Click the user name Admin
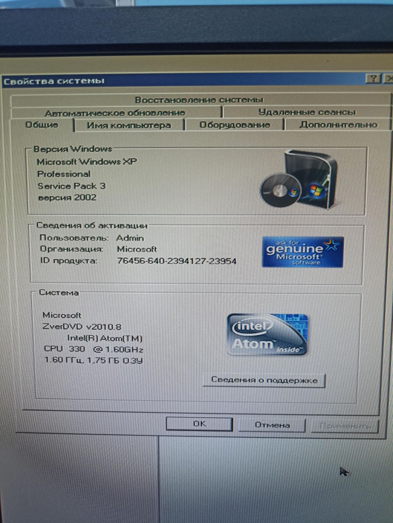Image resolution: width=393 pixels, height=523 pixels. [x=130, y=238]
